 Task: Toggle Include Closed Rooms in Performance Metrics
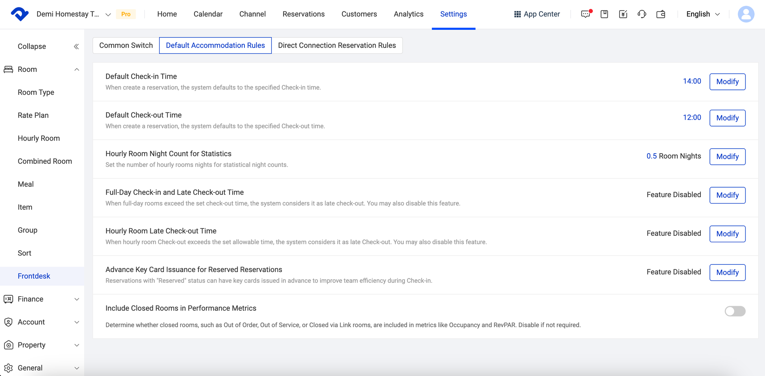tap(735, 311)
